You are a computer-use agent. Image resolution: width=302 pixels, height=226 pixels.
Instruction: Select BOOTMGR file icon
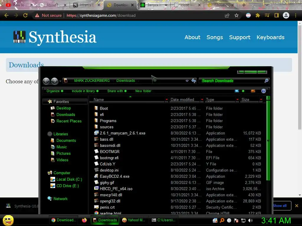point(96,151)
